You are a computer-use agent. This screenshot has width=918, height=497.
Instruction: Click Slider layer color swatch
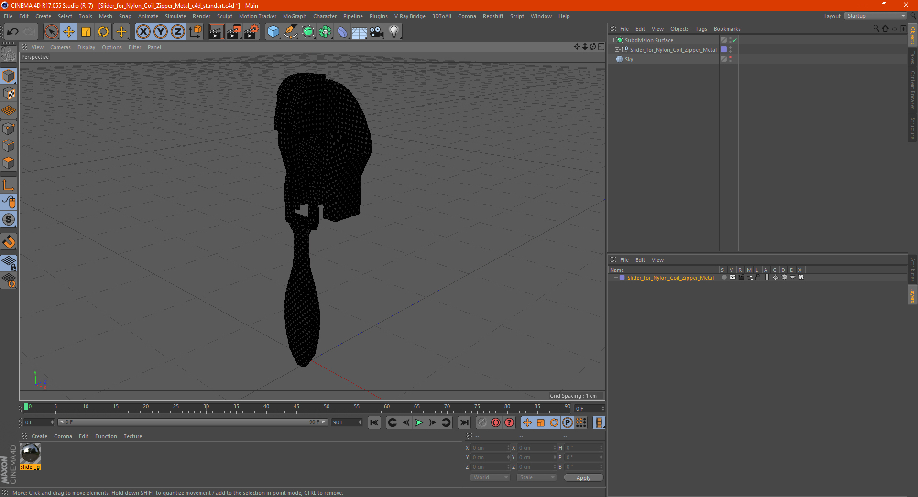(622, 278)
